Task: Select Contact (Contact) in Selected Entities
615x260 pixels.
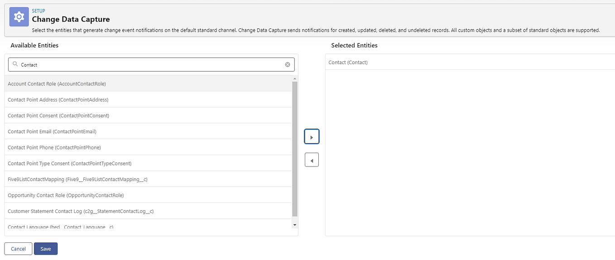Action: [348, 62]
